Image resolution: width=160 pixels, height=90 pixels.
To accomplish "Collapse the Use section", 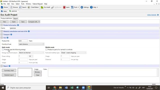I will coord(2,38).
